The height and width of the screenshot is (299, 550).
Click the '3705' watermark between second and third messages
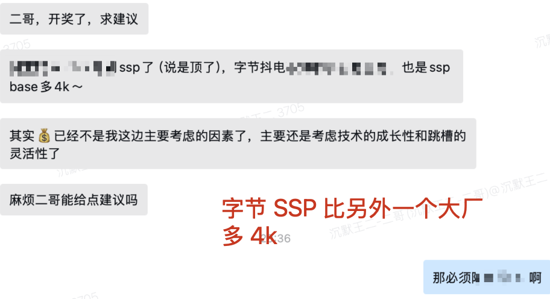[x=291, y=110]
